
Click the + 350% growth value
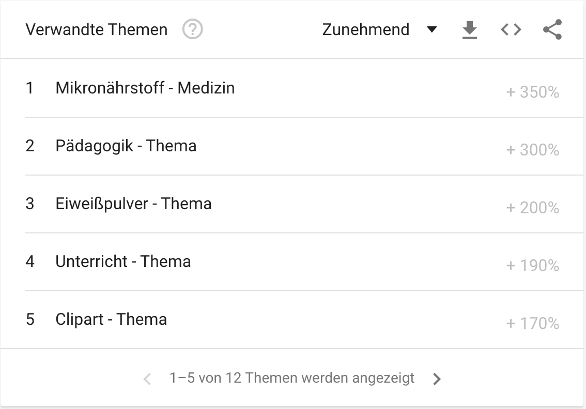[533, 92]
